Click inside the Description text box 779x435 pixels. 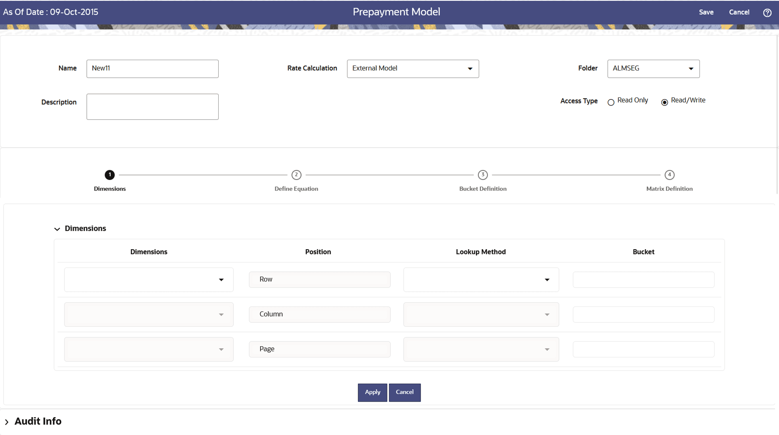point(152,106)
